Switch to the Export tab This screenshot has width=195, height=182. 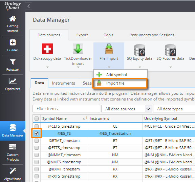click(x=82, y=35)
